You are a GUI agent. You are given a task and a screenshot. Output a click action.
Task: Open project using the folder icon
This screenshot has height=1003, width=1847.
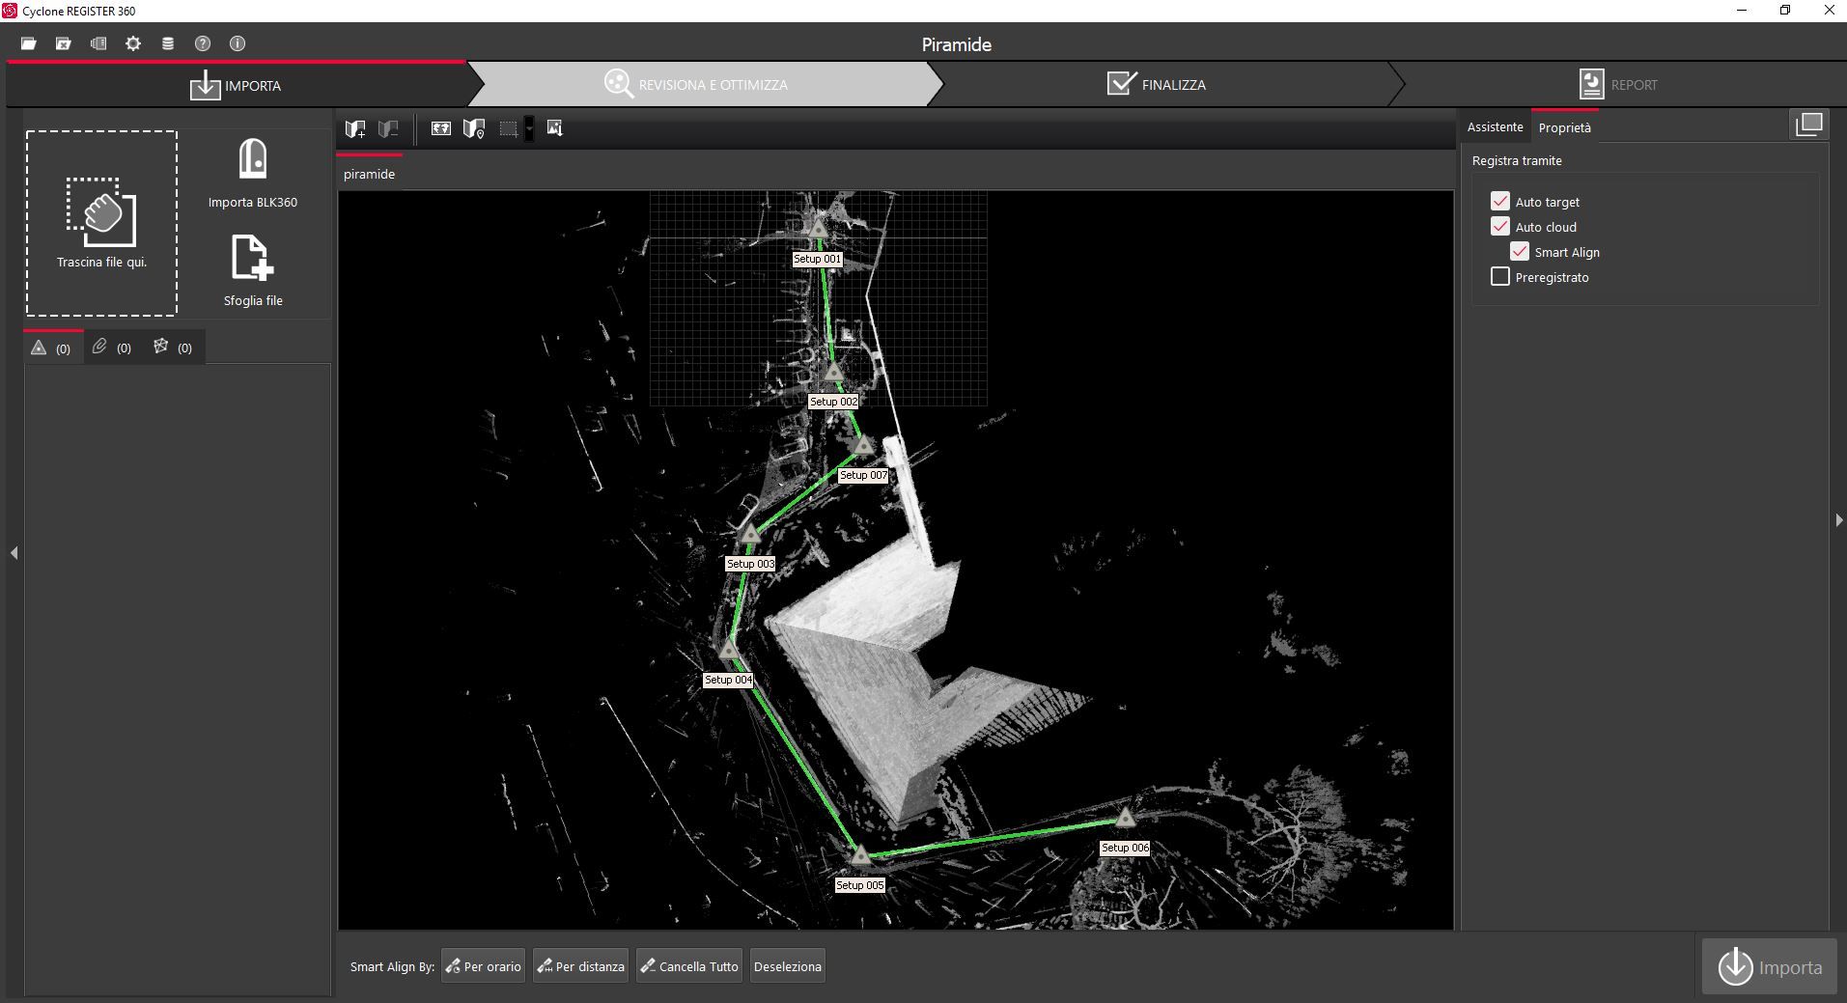[29, 43]
